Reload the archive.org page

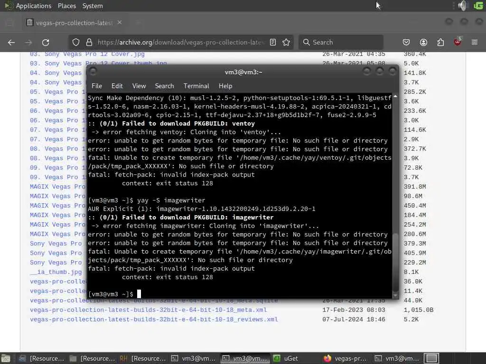pos(46,42)
